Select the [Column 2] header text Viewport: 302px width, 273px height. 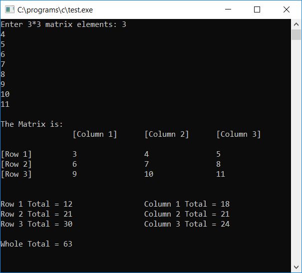[x=167, y=134]
